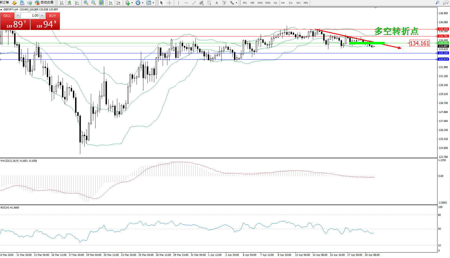Screen dimensions: 450x258
Task: Open the indicators list dropdown arrow
Action: [x=132, y=3]
